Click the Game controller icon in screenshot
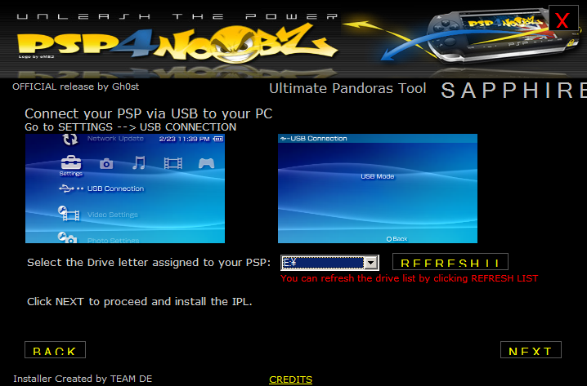Screen dimensions: 587x386 (206, 163)
